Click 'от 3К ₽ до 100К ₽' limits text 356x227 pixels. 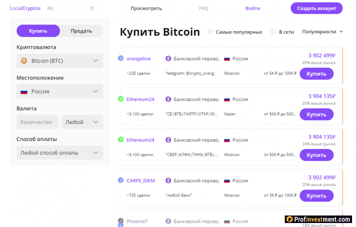coord(280,195)
